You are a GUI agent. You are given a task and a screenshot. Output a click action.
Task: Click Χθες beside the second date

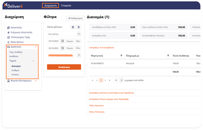point(78,48)
